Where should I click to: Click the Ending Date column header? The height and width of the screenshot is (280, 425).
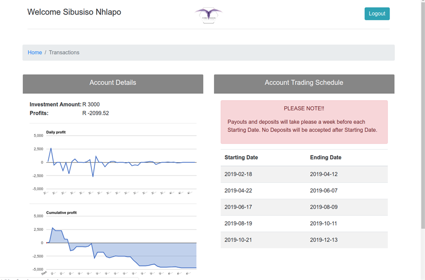326,157
